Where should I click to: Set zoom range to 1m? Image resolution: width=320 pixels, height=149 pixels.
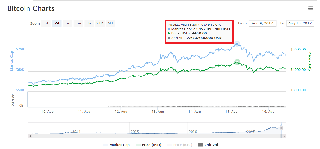[68, 23]
